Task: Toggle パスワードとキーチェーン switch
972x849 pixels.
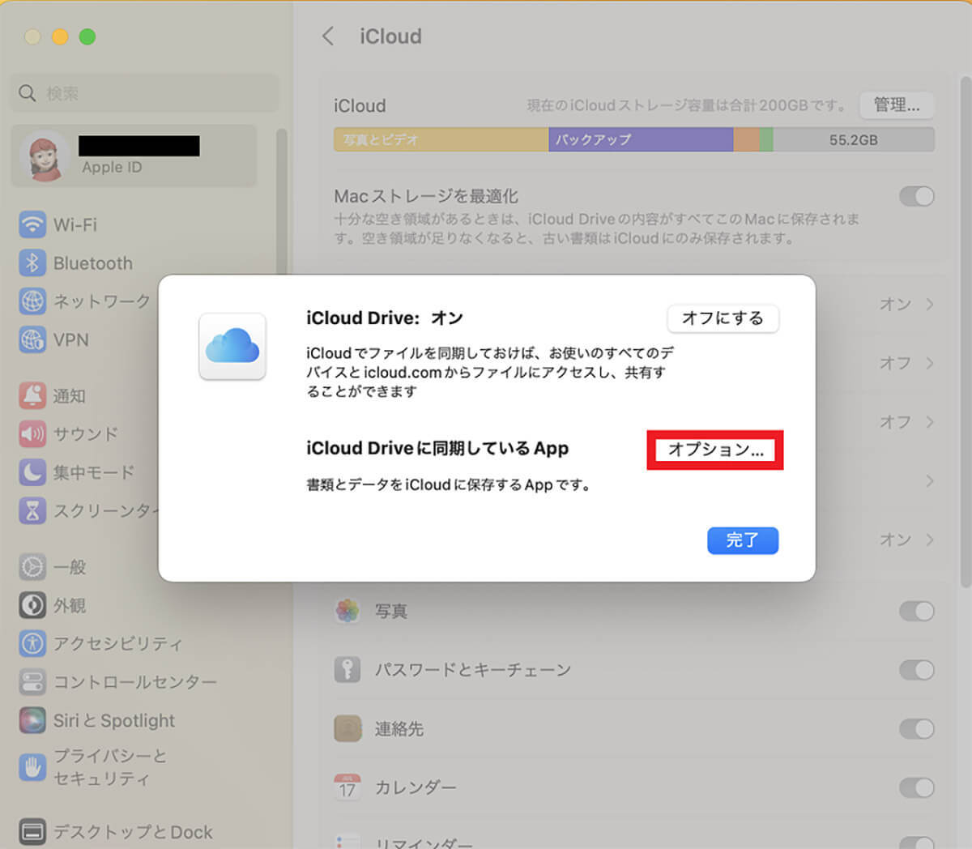Action: [x=916, y=670]
